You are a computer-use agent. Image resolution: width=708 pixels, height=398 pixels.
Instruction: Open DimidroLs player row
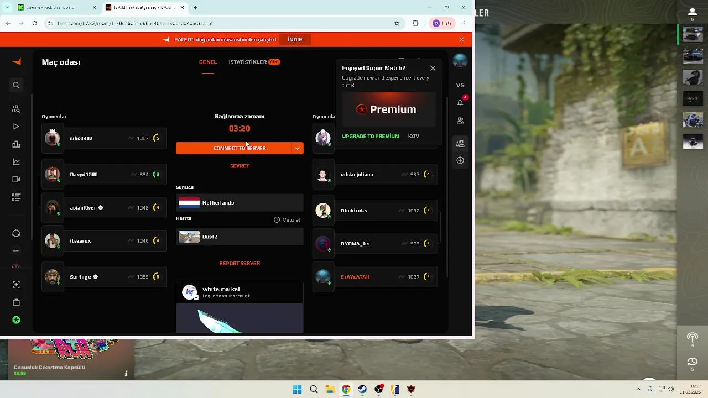[375, 210]
